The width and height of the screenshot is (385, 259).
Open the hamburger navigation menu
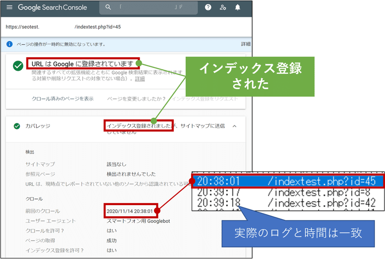[x=9, y=7]
